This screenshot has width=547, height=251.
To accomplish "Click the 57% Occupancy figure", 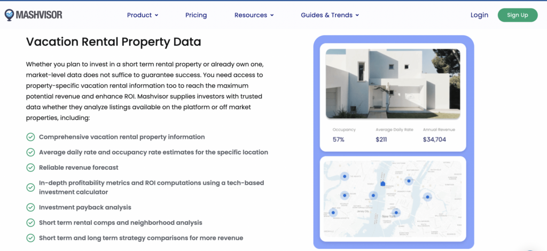I will click(x=339, y=140).
